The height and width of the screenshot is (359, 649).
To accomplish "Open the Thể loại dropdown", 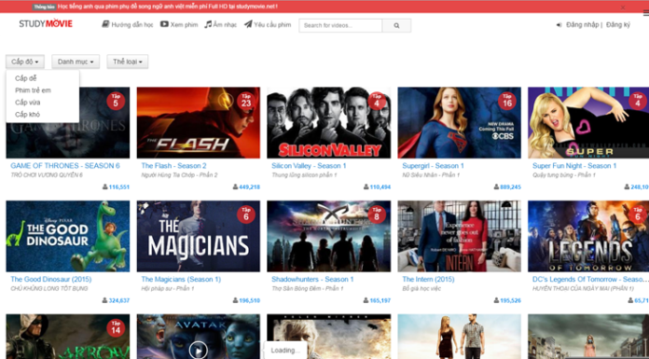I will pos(128,62).
